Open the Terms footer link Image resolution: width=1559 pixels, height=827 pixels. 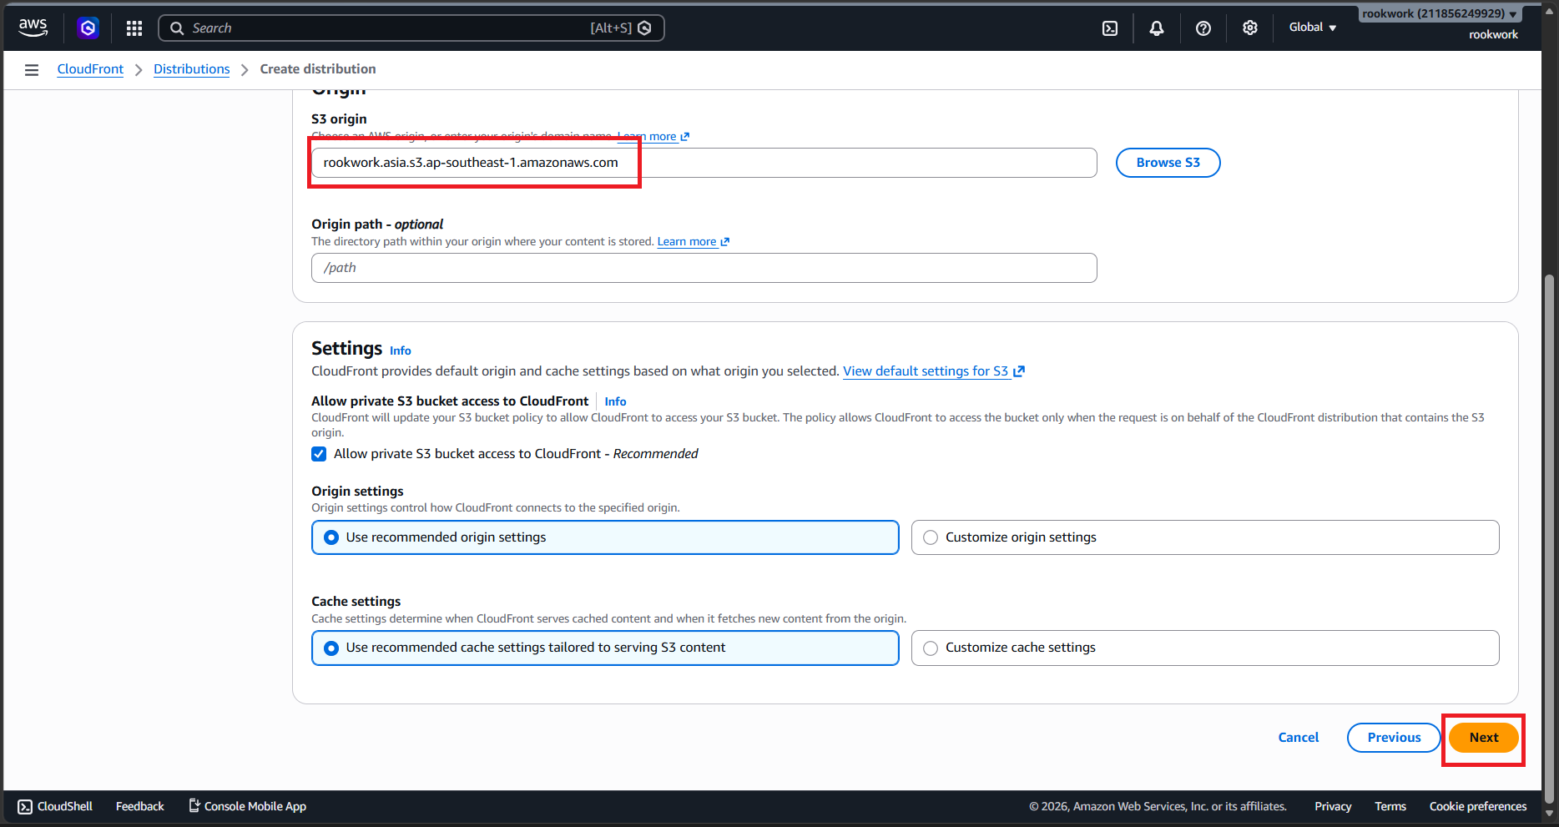point(1390,806)
